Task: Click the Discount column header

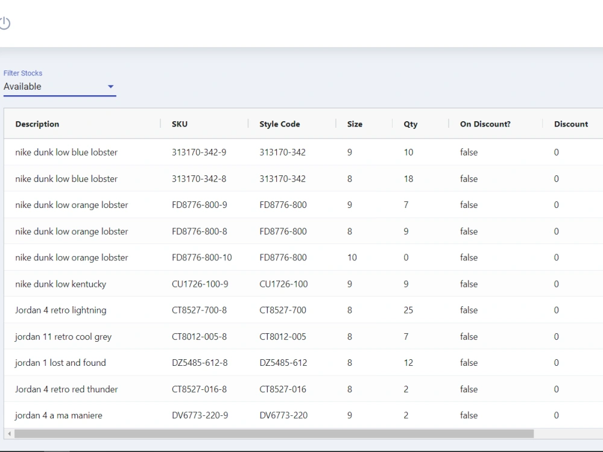Action: pyautogui.click(x=571, y=124)
